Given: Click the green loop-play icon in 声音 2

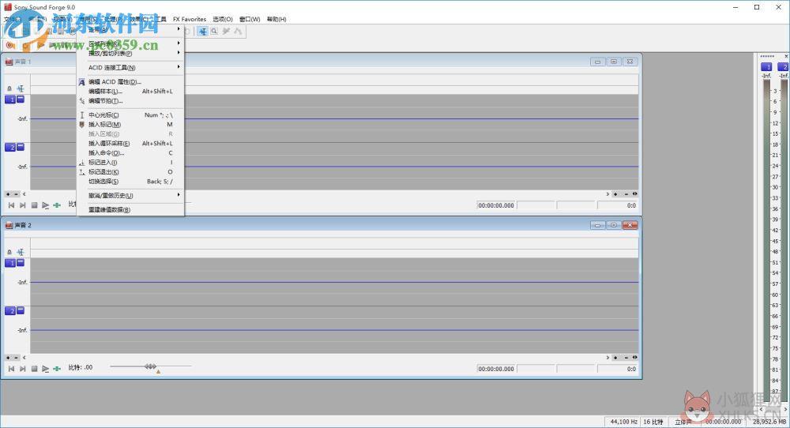Looking at the screenshot, I should [57, 369].
